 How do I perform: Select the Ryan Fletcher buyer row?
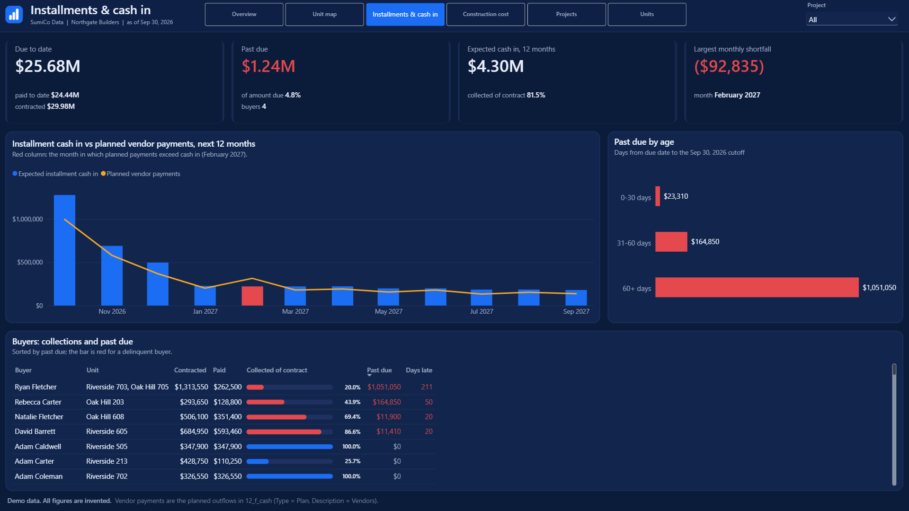pos(223,387)
